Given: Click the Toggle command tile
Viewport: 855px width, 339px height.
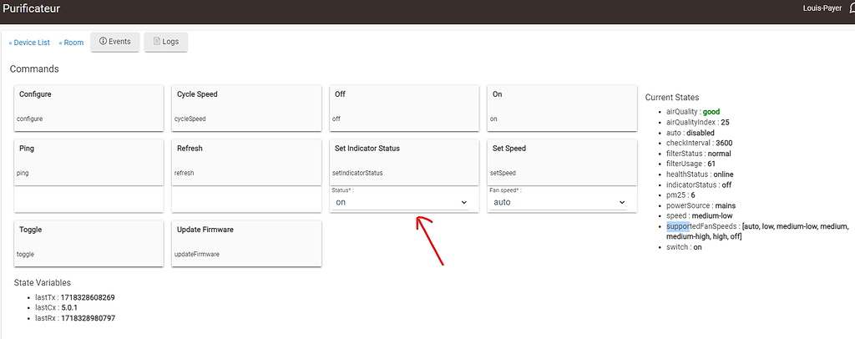Looking at the screenshot, I should tap(89, 244).
